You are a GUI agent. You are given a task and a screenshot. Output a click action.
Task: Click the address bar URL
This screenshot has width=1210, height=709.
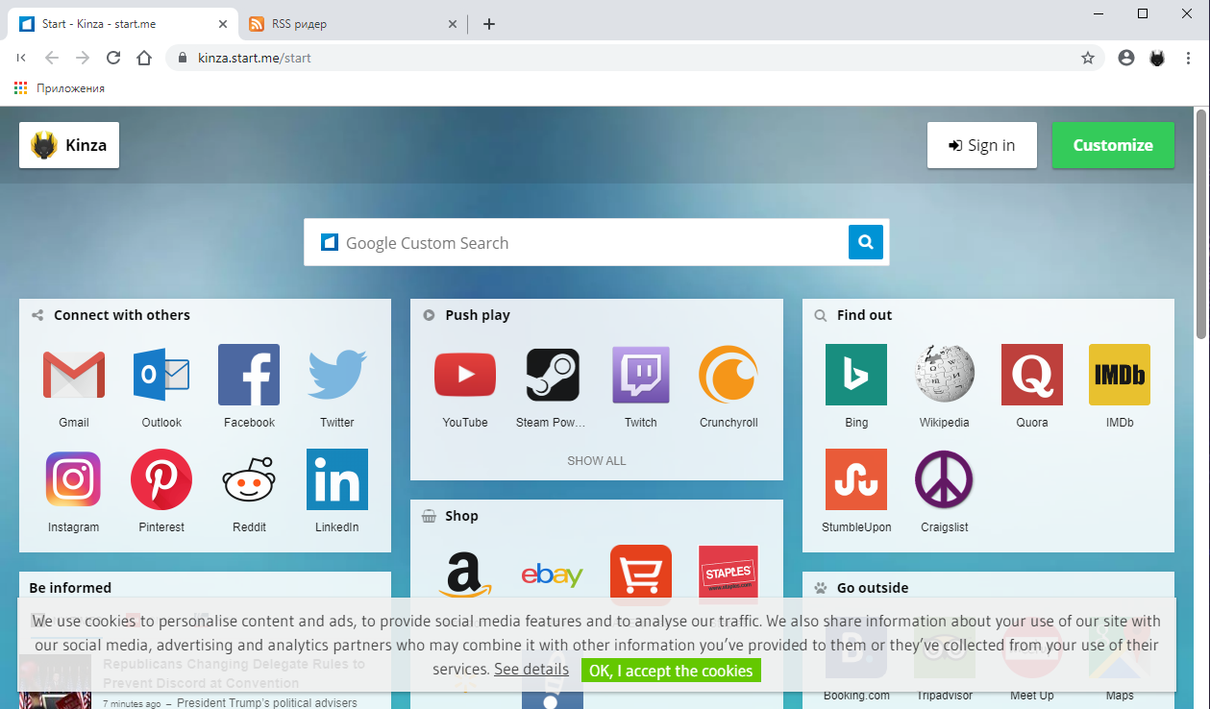(255, 58)
